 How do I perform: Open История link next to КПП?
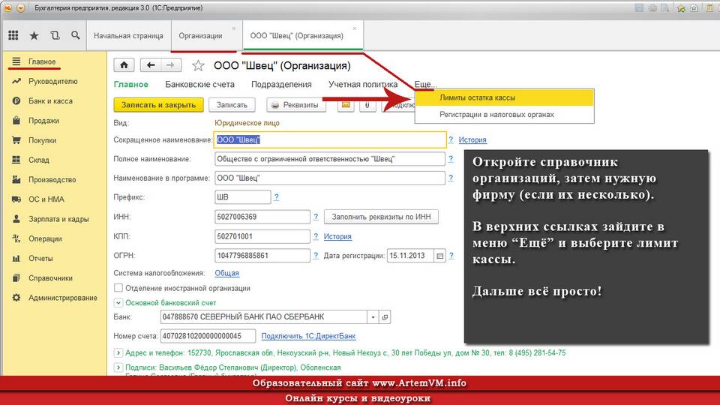[337, 236]
